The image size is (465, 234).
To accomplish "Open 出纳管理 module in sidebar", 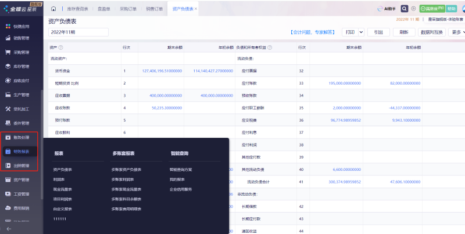I will (x=18, y=166).
